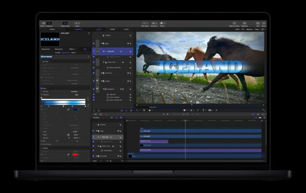Open the Behaviors tab in Inspector
This screenshot has width=306, height=193.
pos(59,49)
